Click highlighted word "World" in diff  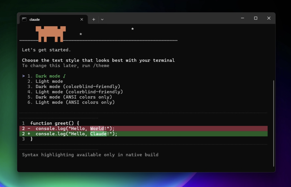(97, 129)
